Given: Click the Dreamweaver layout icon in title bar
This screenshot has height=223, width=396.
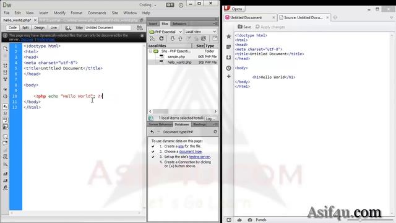Looking at the screenshot, I should point(170,5).
